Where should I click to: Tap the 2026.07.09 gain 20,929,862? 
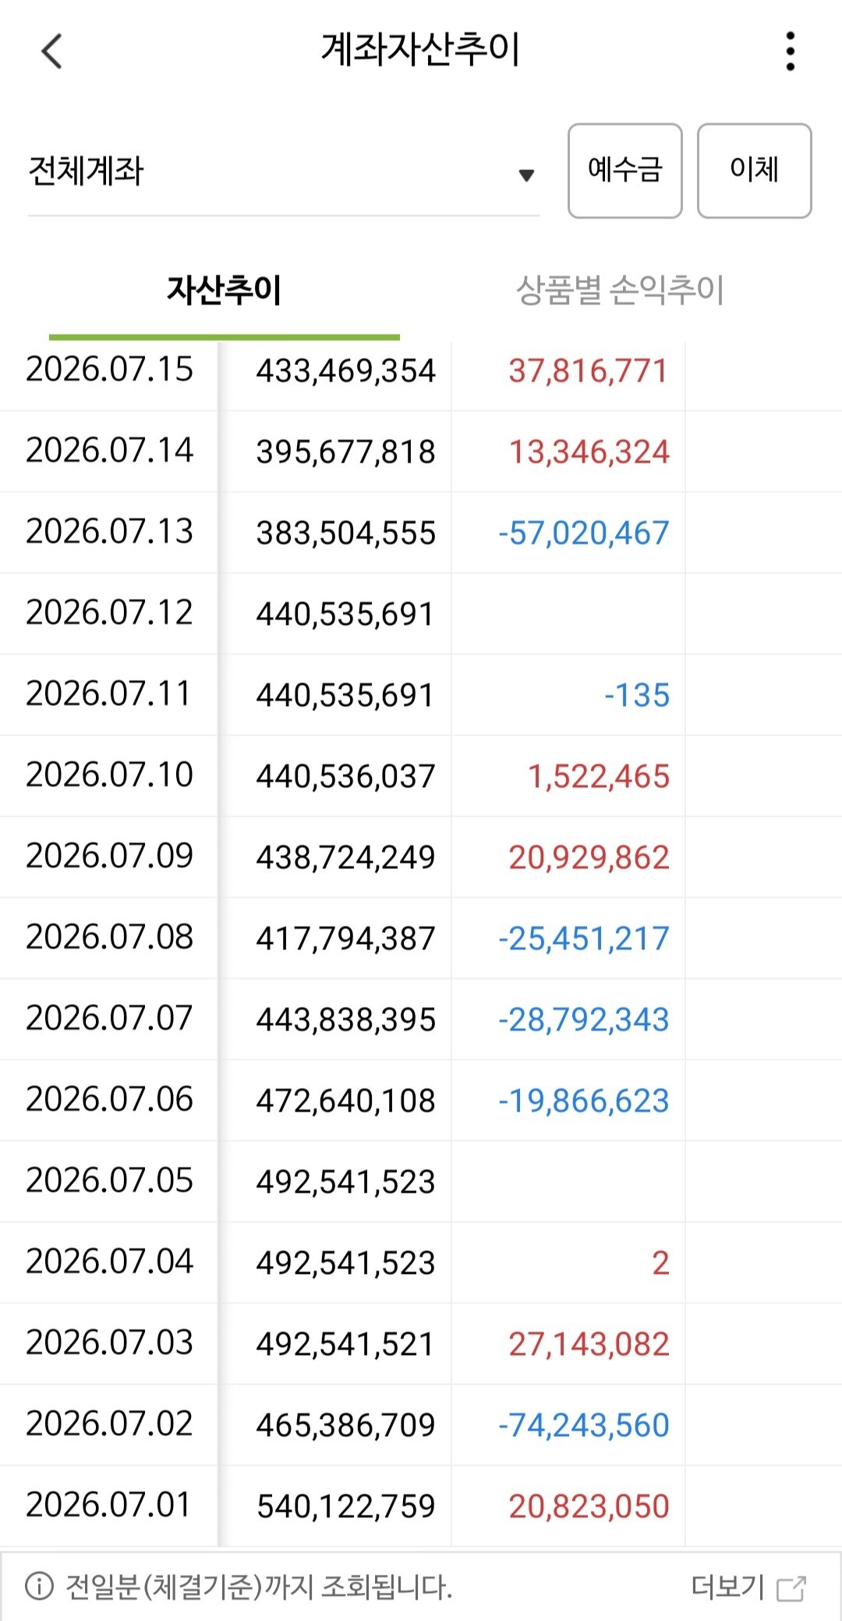coord(589,857)
